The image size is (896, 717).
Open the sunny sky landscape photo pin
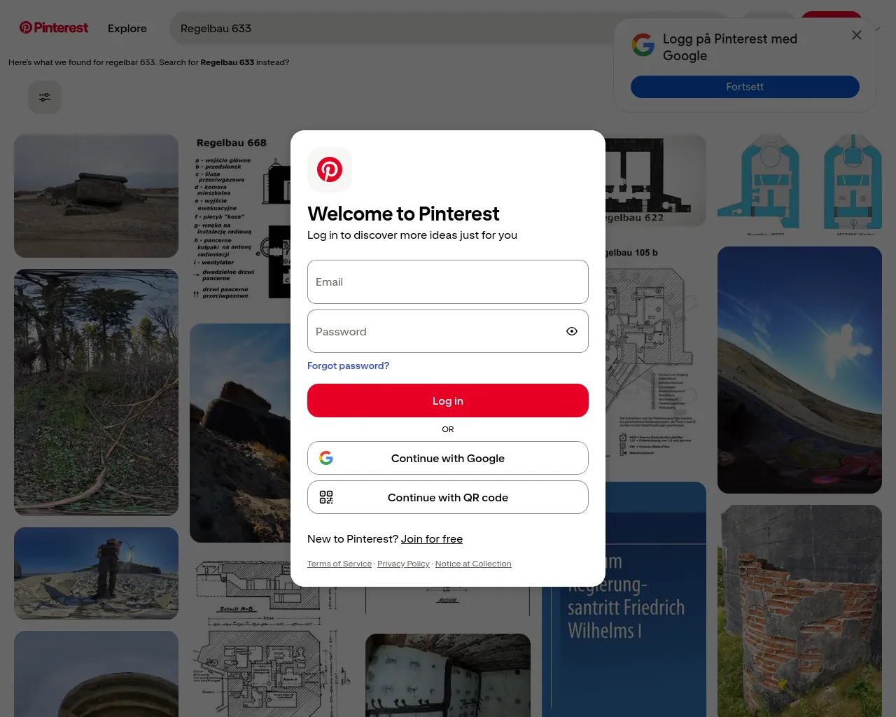coord(799,370)
